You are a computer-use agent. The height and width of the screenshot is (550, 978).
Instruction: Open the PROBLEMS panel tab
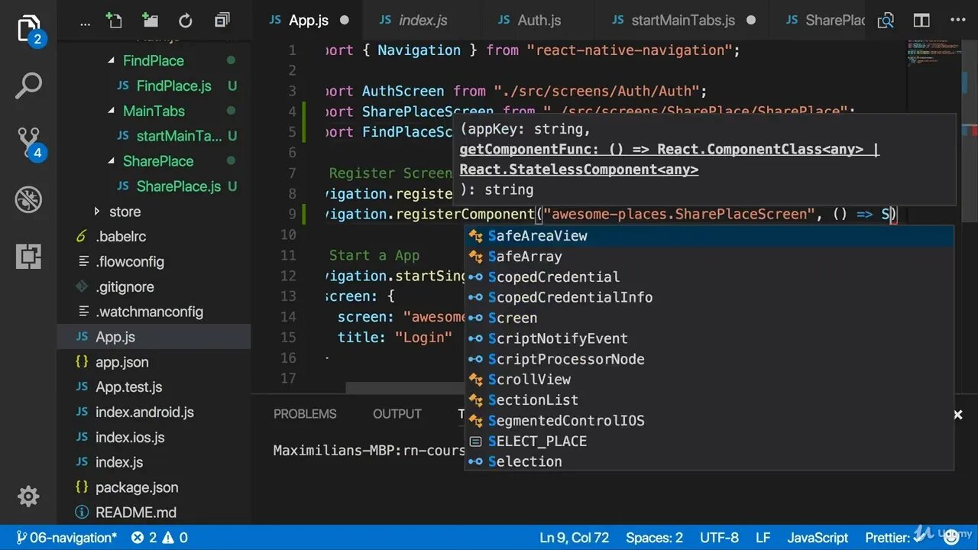coord(305,414)
